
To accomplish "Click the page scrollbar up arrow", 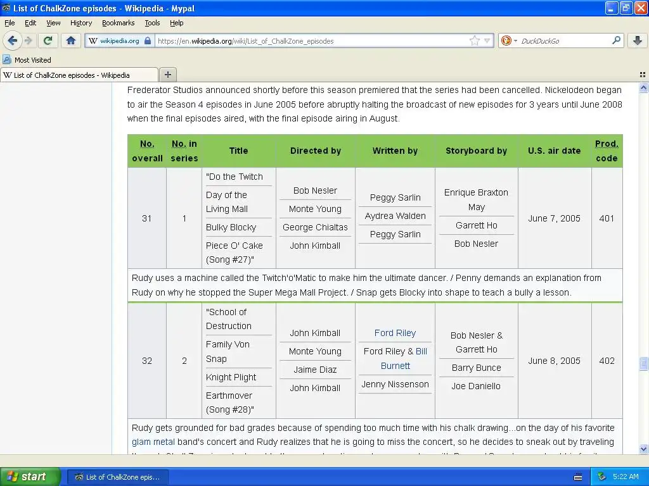I will 643,87.
